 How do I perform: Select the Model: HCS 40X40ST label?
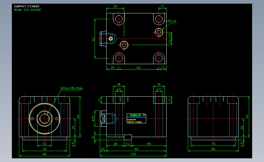(x=28, y=10)
